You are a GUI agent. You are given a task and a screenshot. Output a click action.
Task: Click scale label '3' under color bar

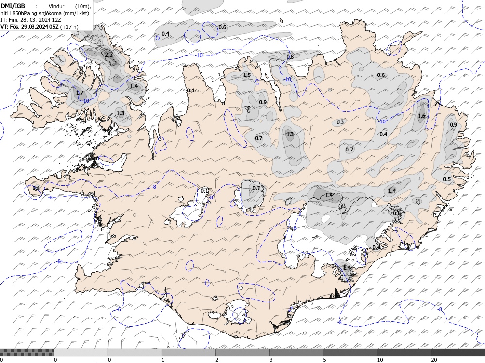coord(270,360)
